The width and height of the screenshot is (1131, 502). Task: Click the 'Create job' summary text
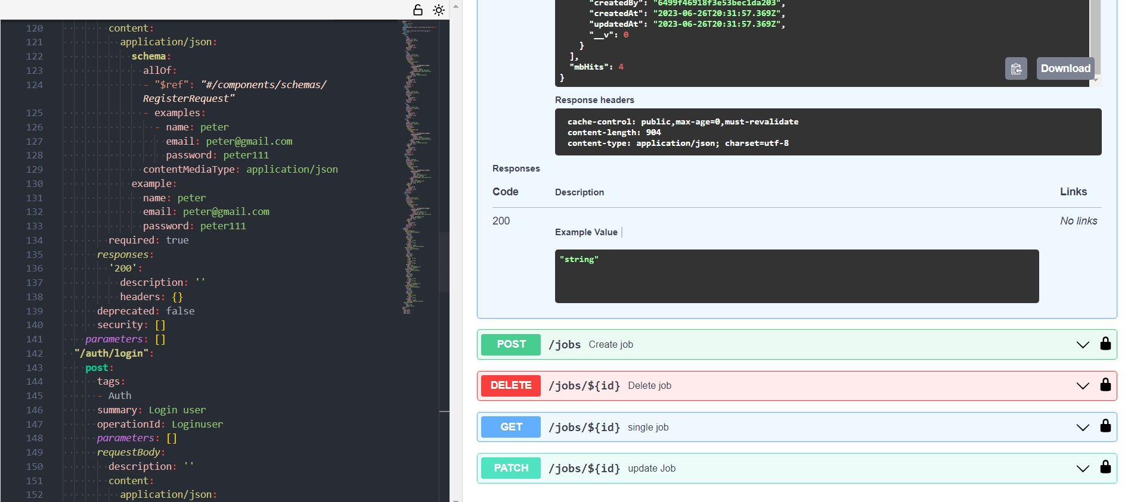click(611, 345)
